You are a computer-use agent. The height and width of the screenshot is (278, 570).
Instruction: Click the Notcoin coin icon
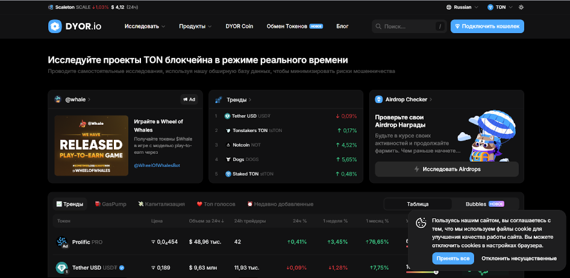pyautogui.click(x=228, y=145)
